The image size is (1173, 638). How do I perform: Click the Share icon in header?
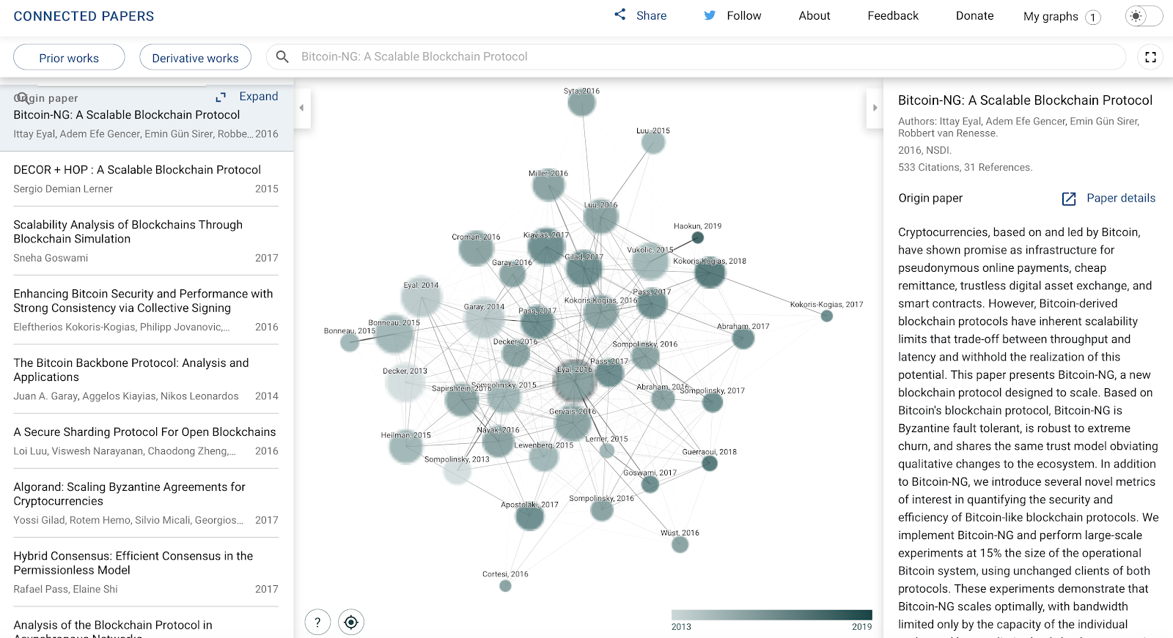tap(620, 15)
